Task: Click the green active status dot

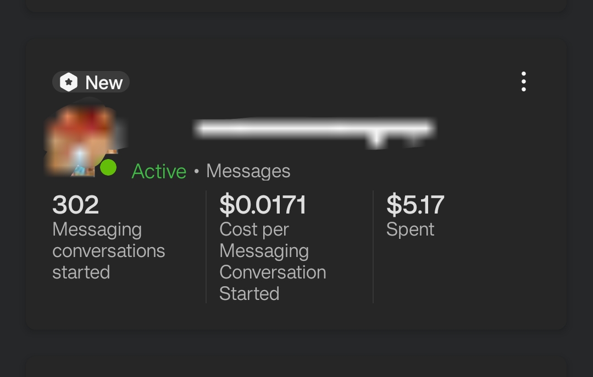Action: click(x=108, y=167)
